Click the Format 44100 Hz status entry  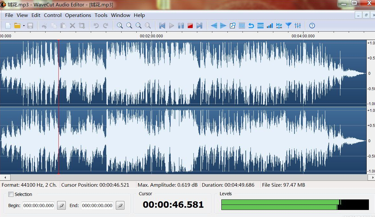[x=29, y=185]
